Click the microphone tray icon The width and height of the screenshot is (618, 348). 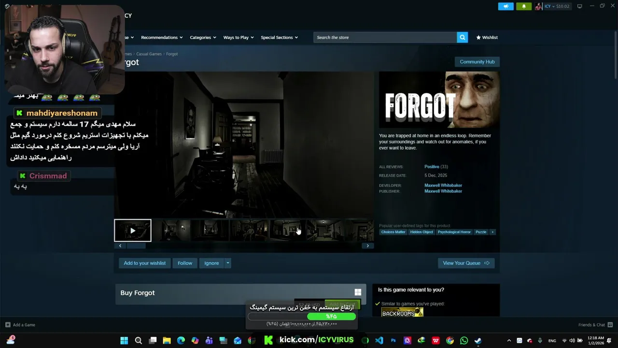[x=540, y=340]
